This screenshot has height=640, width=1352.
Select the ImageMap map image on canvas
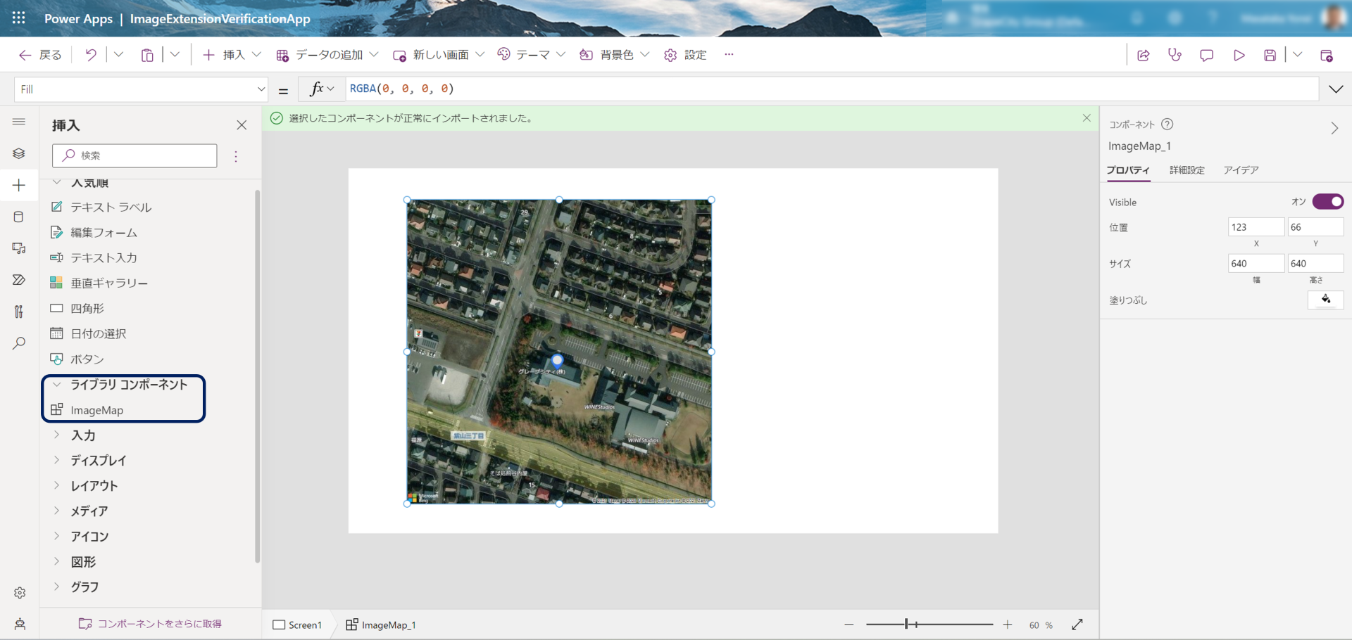pos(559,352)
